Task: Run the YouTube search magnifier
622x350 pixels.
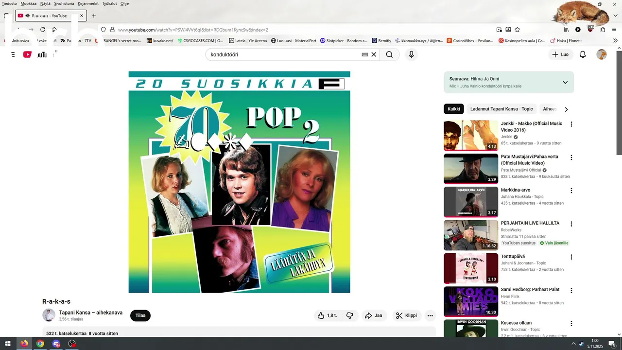Action: pyautogui.click(x=389, y=54)
